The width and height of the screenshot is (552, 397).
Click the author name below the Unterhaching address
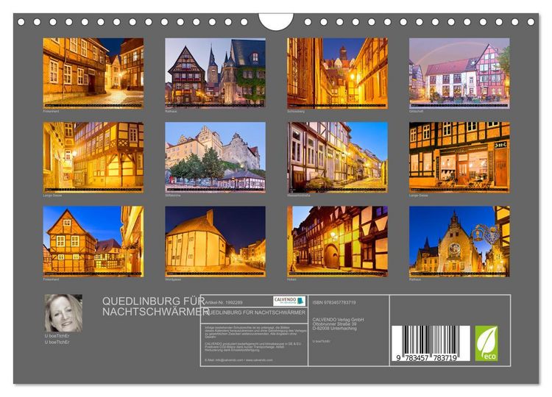pos(321,341)
